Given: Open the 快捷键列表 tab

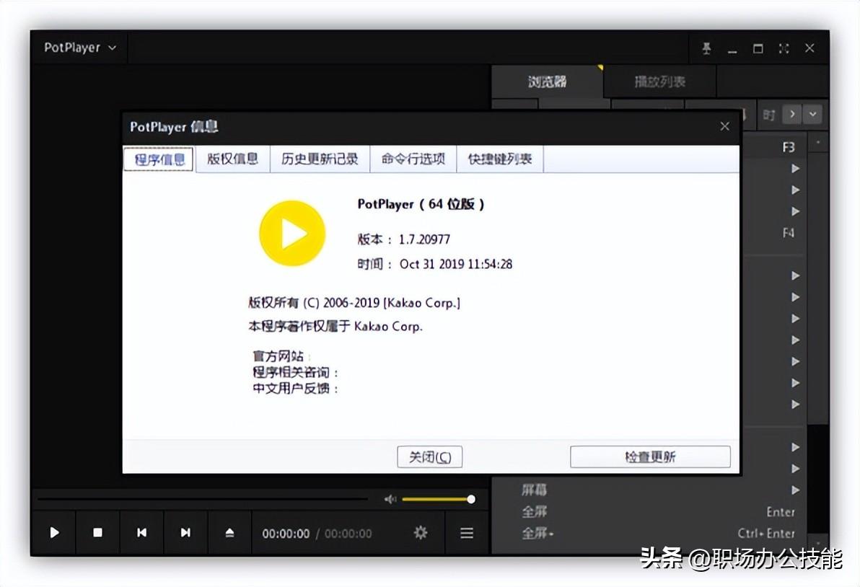Looking at the screenshot, I should point(500,159).
